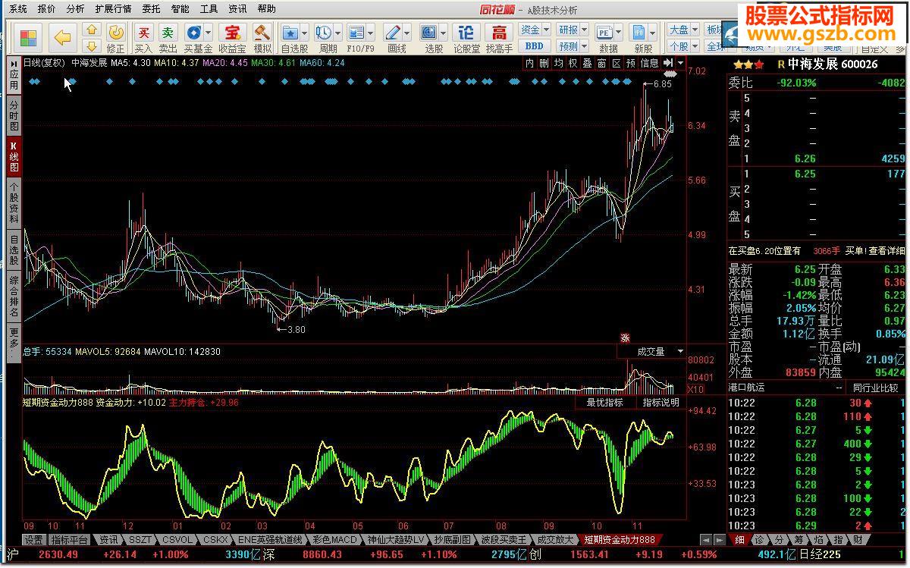Click the 指标说明 button
The image size is (910, 568).
click(661, 403)
